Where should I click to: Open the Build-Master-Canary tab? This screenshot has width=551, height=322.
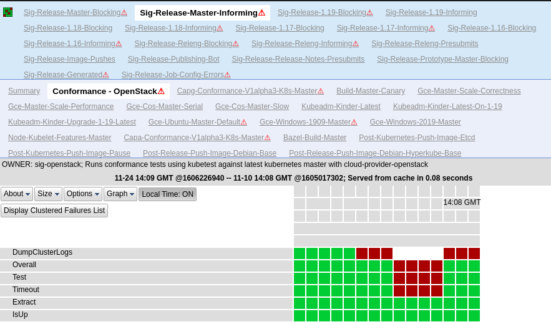371,91
